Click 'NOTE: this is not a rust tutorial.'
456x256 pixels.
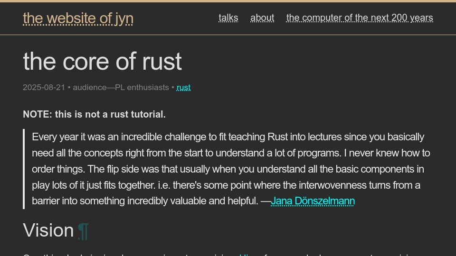point(94,114)
